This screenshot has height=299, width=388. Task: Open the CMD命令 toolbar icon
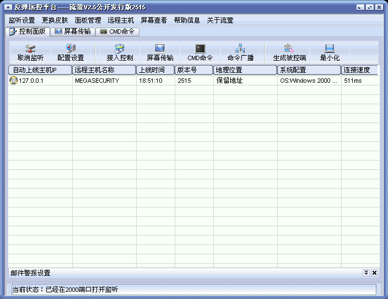[x=200, y=52]
